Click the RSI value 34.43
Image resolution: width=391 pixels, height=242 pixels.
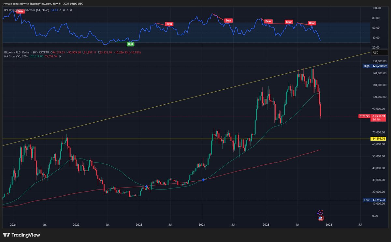[54, 10]
